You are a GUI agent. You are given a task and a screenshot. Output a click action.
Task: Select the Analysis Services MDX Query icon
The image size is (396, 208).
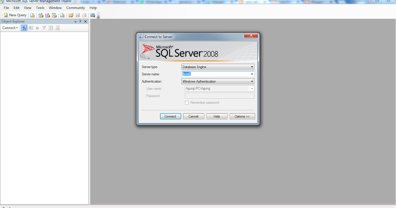pos(40,15)
